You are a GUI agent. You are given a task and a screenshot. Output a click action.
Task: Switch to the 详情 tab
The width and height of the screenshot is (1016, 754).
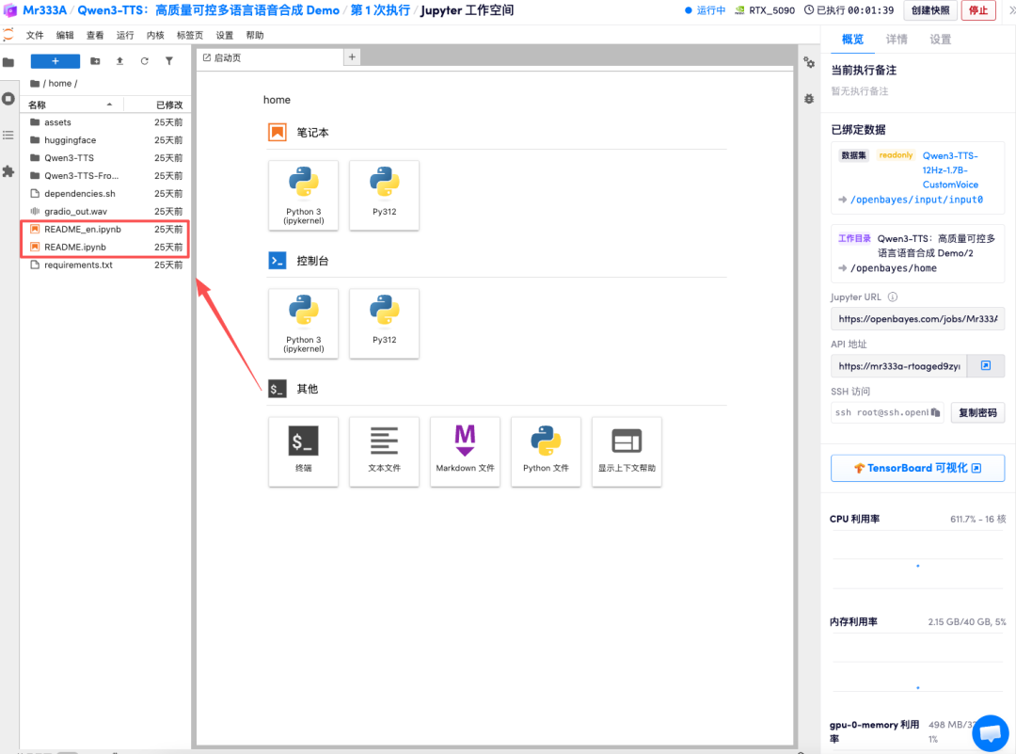click(x=897, y=40)
